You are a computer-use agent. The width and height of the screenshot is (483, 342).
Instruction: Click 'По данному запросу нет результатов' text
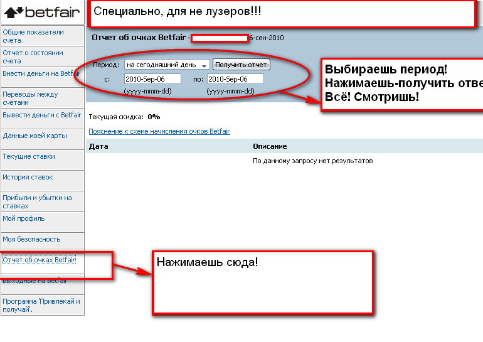(312, 161)
